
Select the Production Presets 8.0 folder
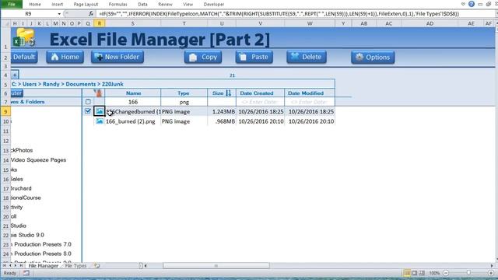coord(41,254)
